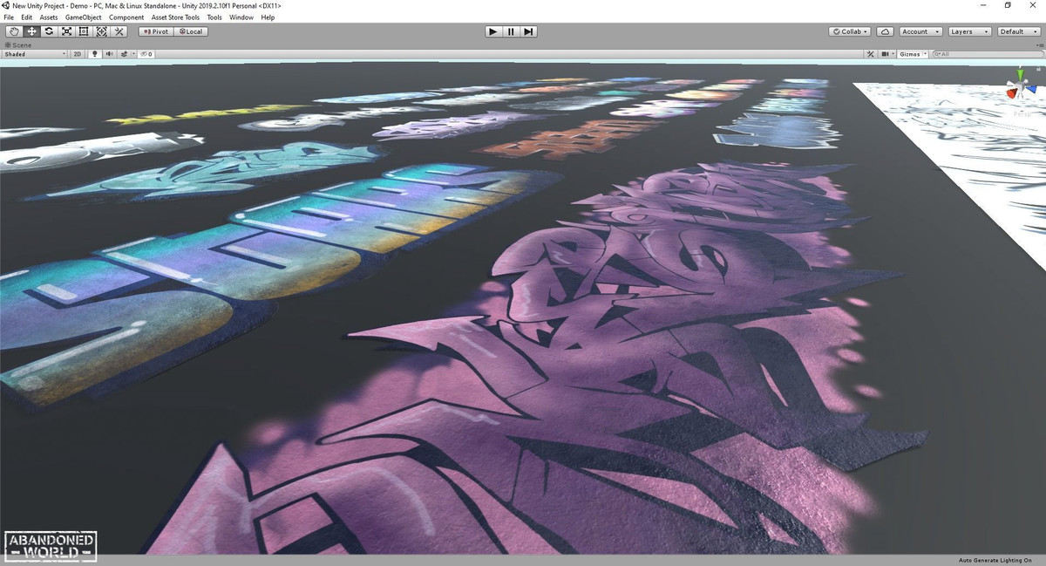Select the Hand tool

[x=14, y=31]
